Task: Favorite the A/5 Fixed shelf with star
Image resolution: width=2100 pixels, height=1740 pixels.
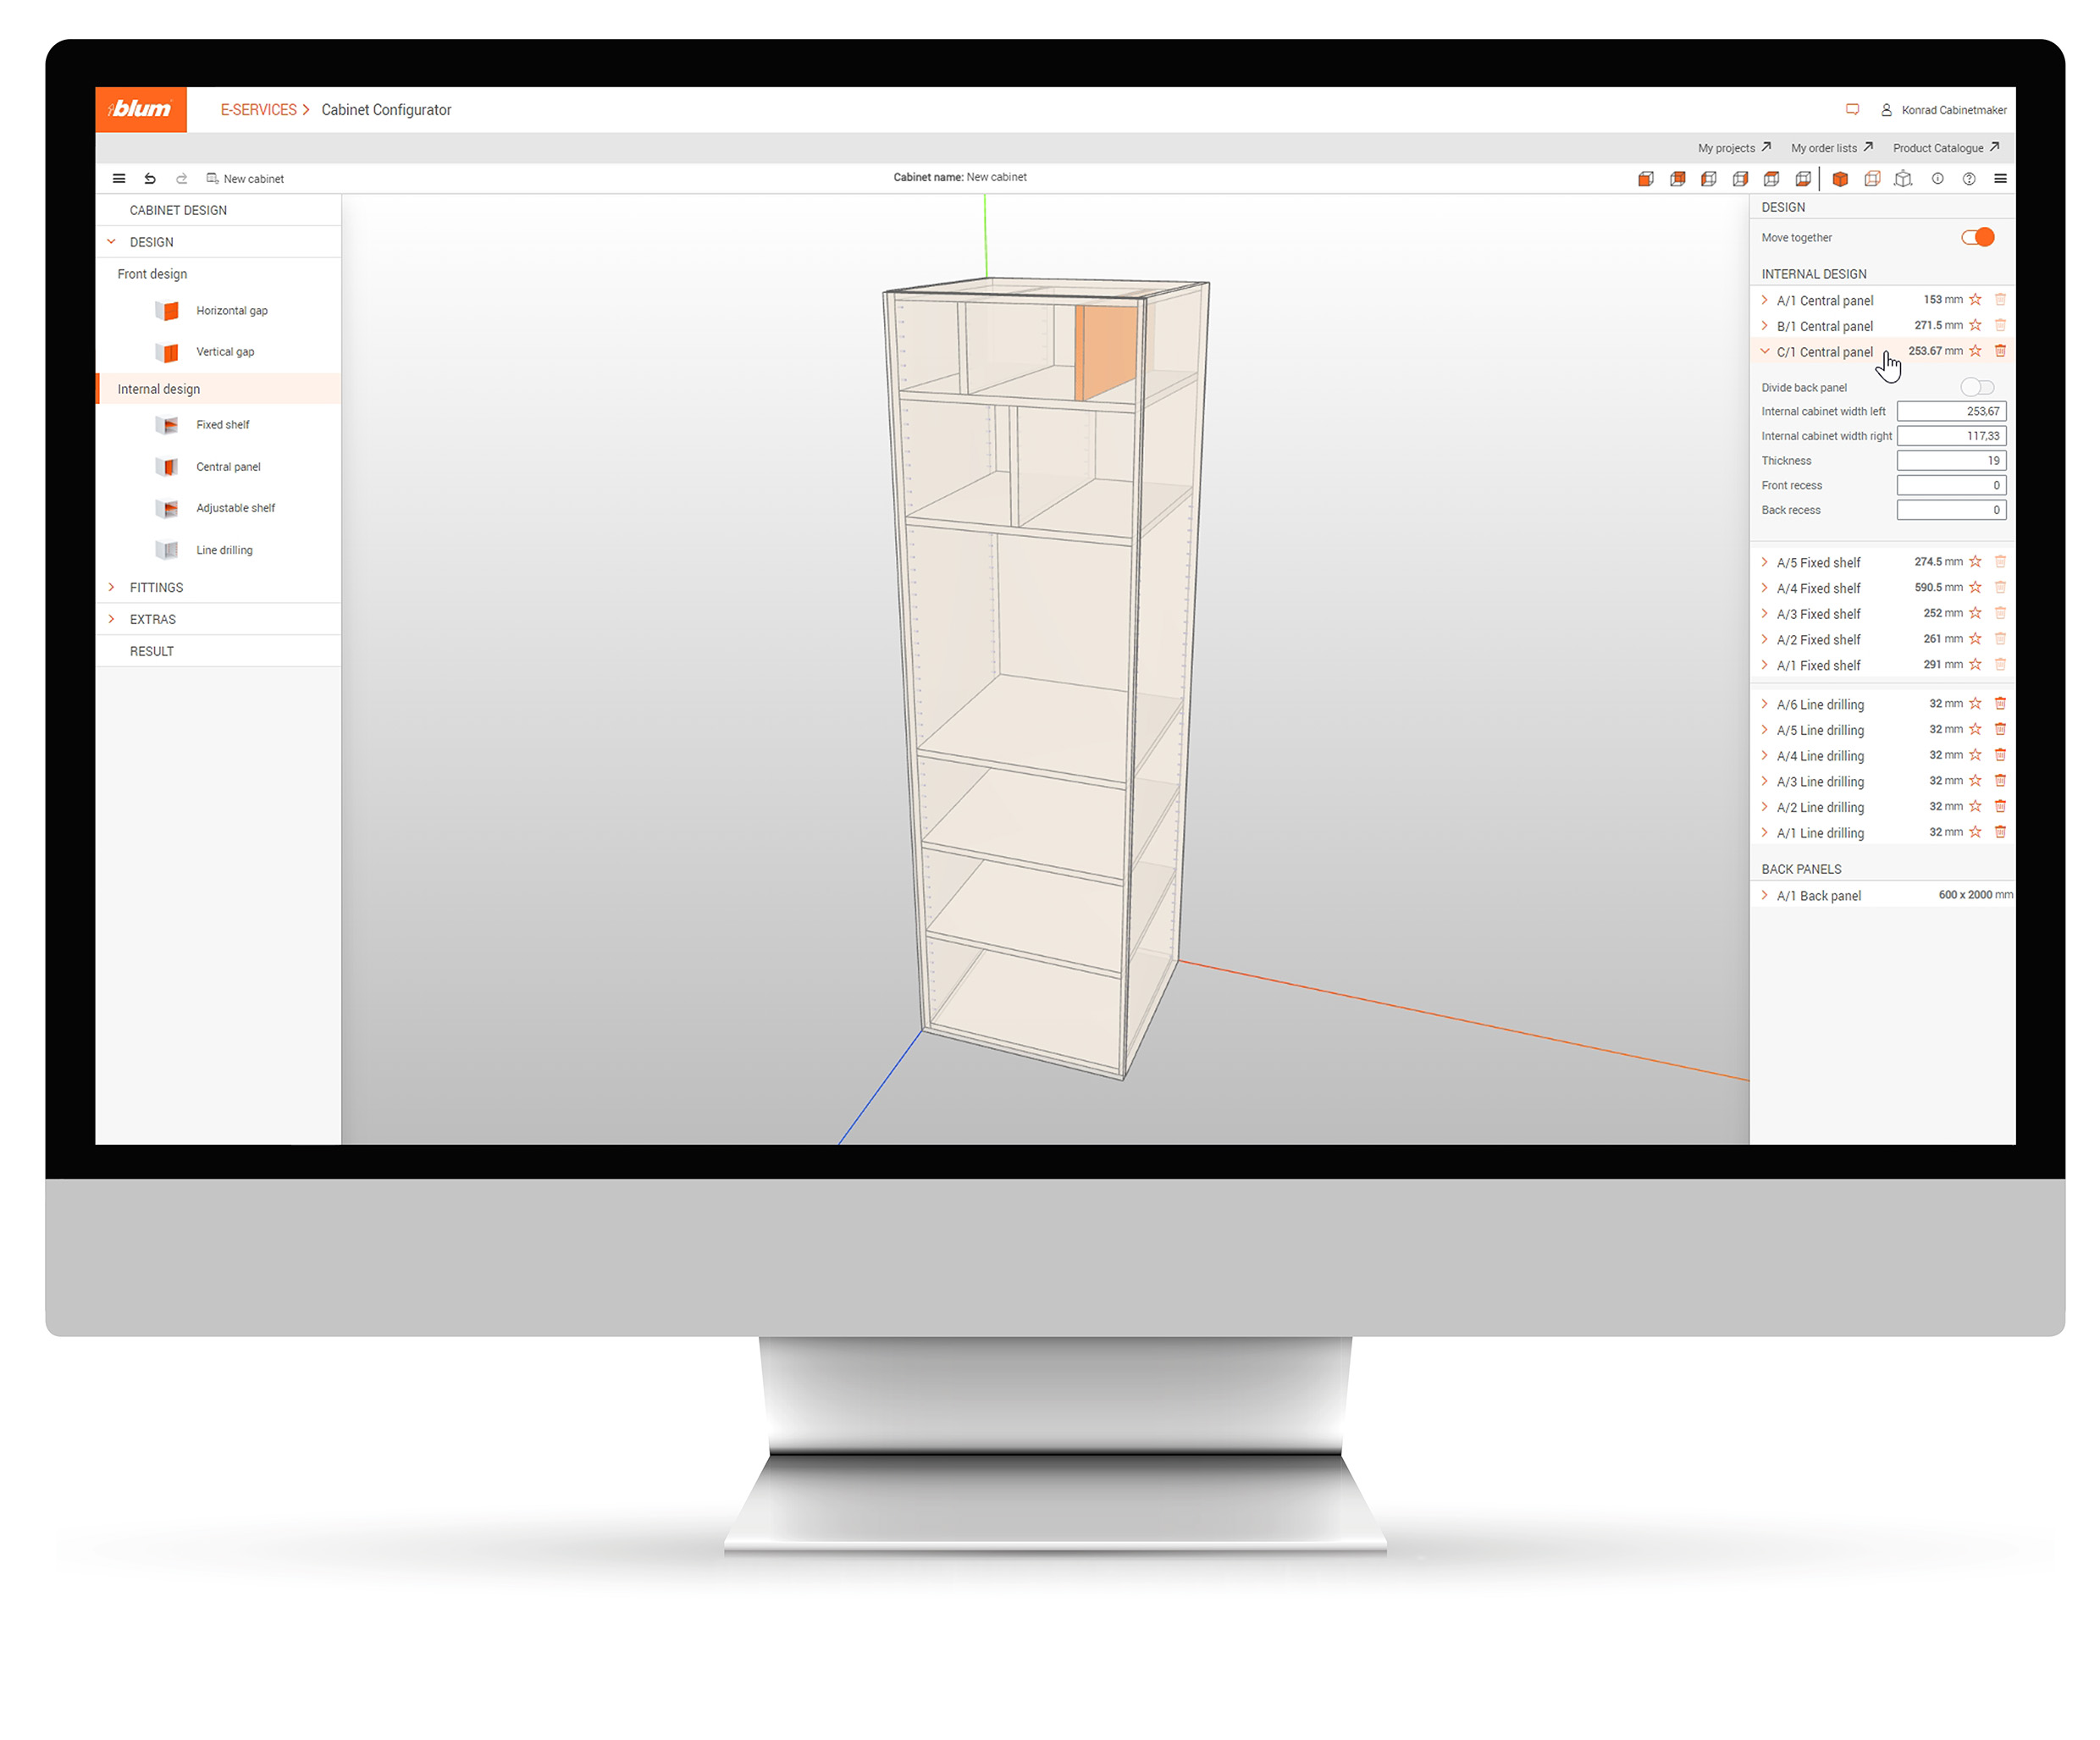Action: [x=1975, y=562]
